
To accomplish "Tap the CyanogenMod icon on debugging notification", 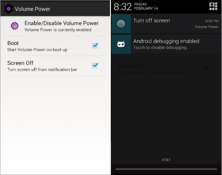I will click(x=121, y=44).
